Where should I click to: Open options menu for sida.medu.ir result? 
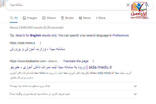[40, 43]
